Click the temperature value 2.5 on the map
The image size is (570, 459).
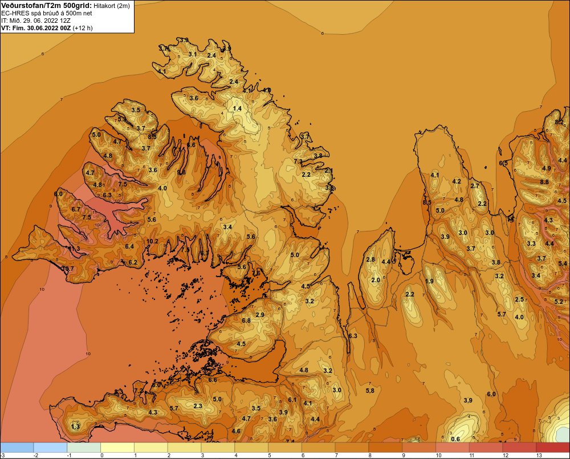tap(519, 299)
